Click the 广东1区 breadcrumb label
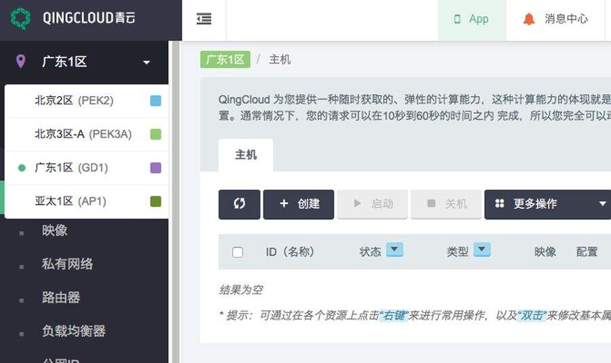Viewport: 611px width, 363px height. click(225, 60)
